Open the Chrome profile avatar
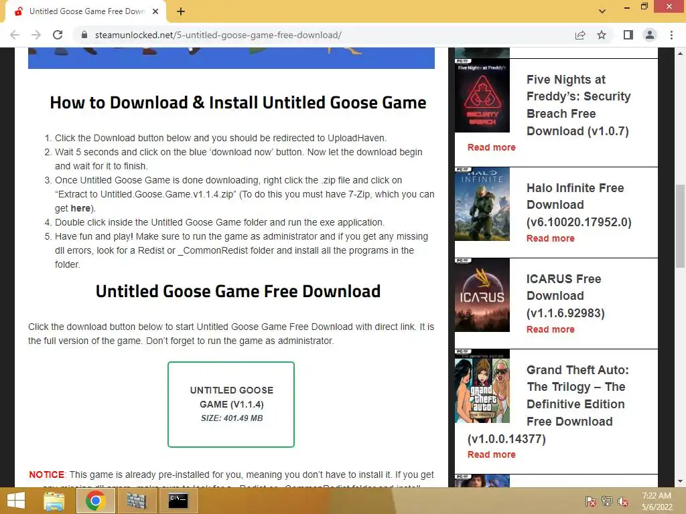This screenshot has height=514, width=686. (x=650, y=35)
